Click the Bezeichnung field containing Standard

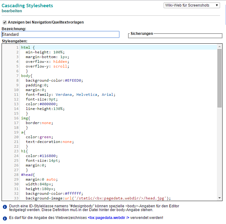coord(60,34)
